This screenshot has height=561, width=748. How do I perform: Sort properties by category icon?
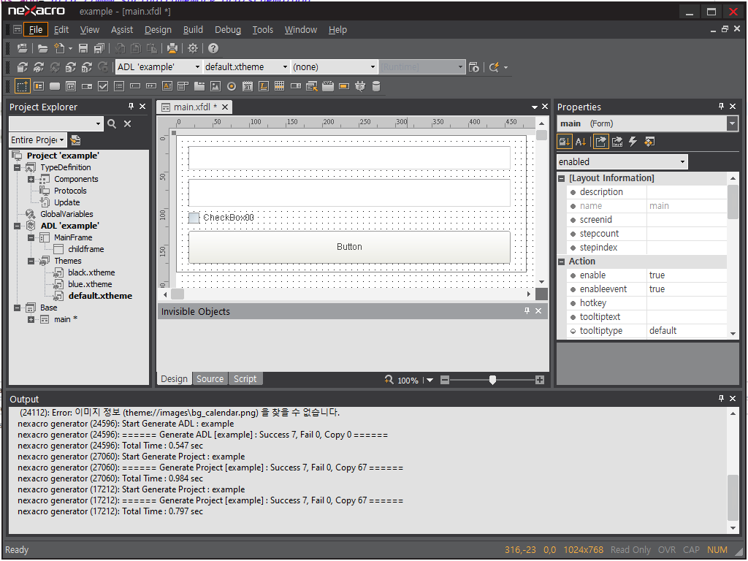point(565,142)
